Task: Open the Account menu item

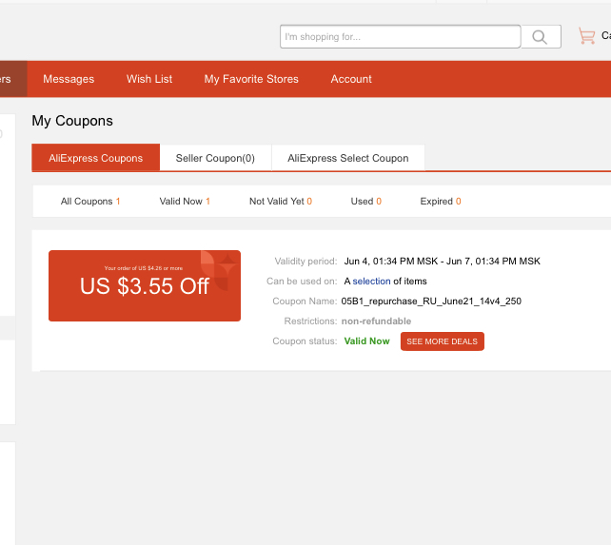Action: [x=351, y=79]
